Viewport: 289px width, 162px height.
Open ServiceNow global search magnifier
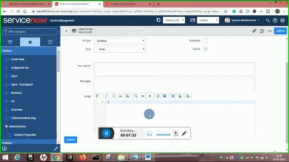pyautogui.click(x=268, y=20)
